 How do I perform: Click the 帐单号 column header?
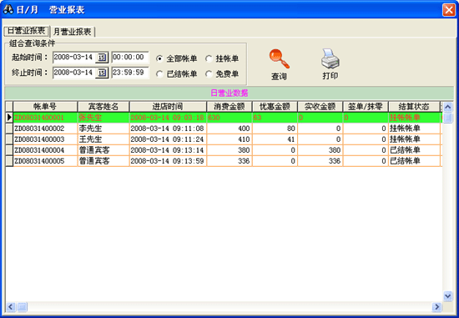coord(45,107)
